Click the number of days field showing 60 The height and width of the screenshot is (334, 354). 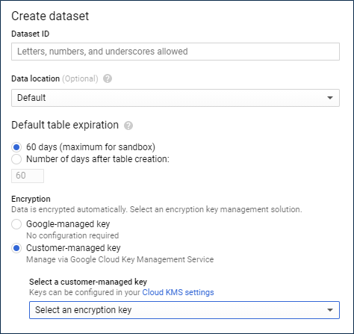pyautogui.click(x=28, y=176)
